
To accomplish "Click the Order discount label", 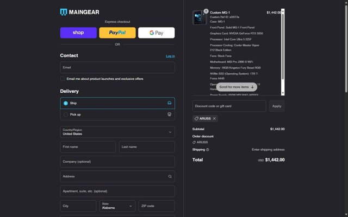I will (x=203, y=136).
